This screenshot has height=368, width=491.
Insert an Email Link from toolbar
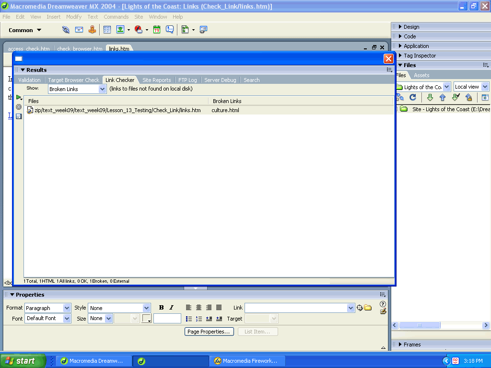(x=79, y=30)
